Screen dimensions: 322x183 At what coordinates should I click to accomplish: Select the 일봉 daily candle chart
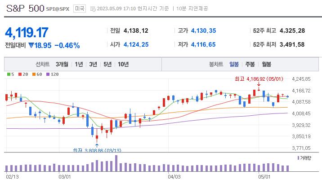(x=234, y=64)
